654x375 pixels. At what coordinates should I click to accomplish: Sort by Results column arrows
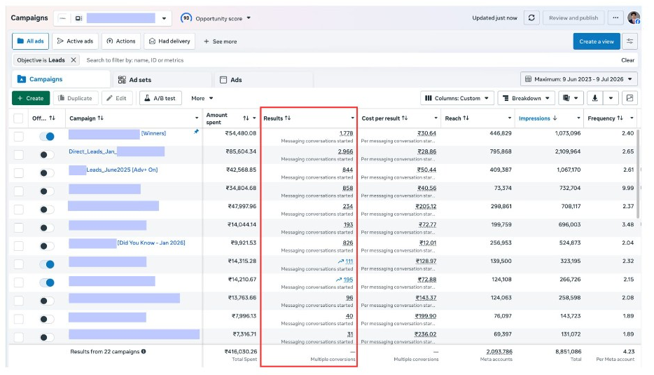(x=288, y=118)
